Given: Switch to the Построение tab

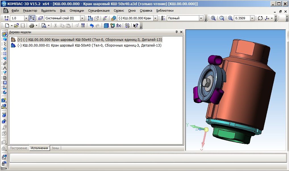Looking at the screenshot, I should point(19,148).
